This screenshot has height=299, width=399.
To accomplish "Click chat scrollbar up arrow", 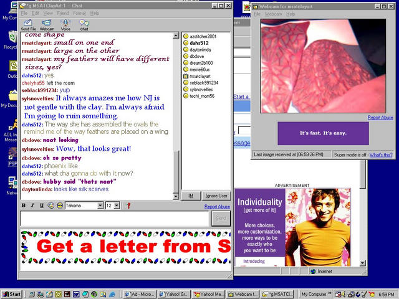I will point(176,36).
